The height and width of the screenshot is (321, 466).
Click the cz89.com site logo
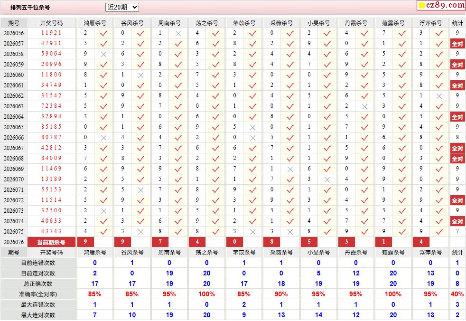click(x=441, y=5)
